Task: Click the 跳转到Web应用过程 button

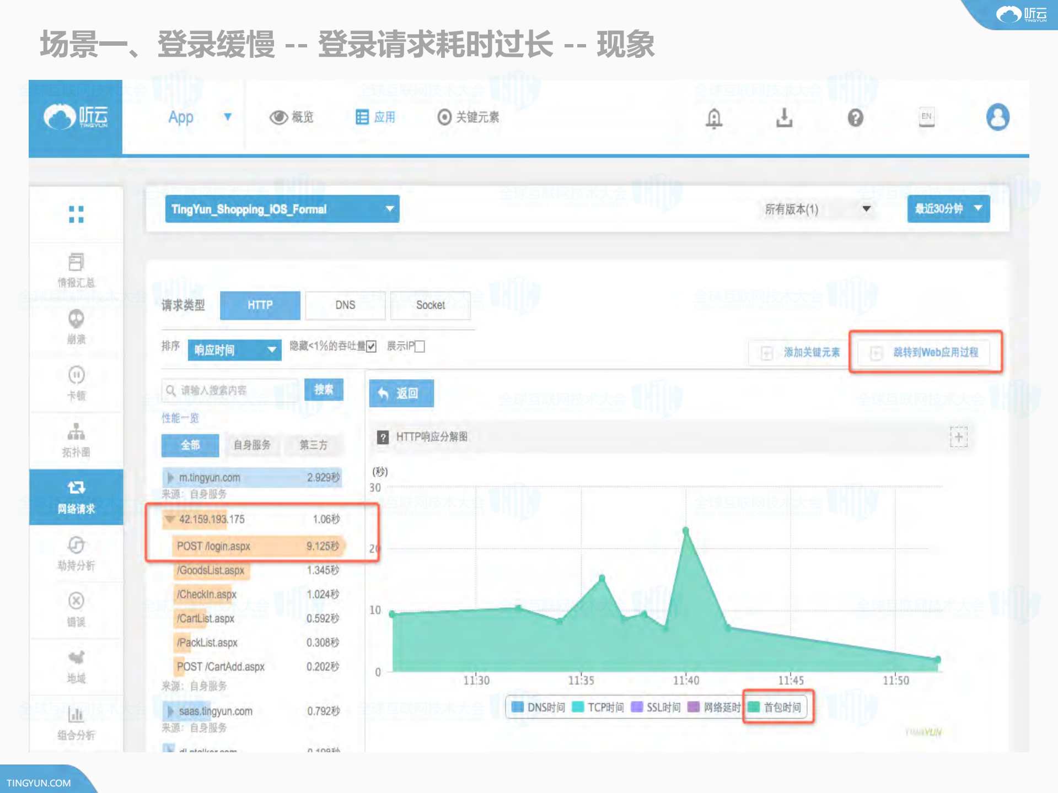Action: (x=925, y=353)
